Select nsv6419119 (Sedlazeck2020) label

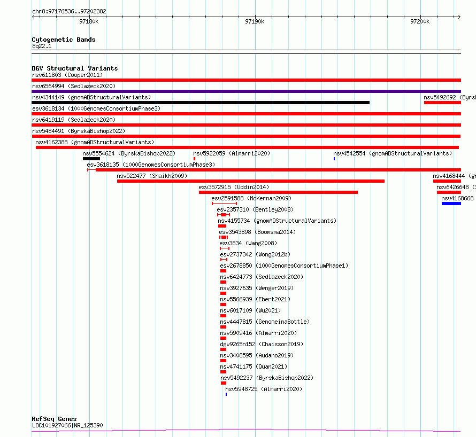click(74, 120)
